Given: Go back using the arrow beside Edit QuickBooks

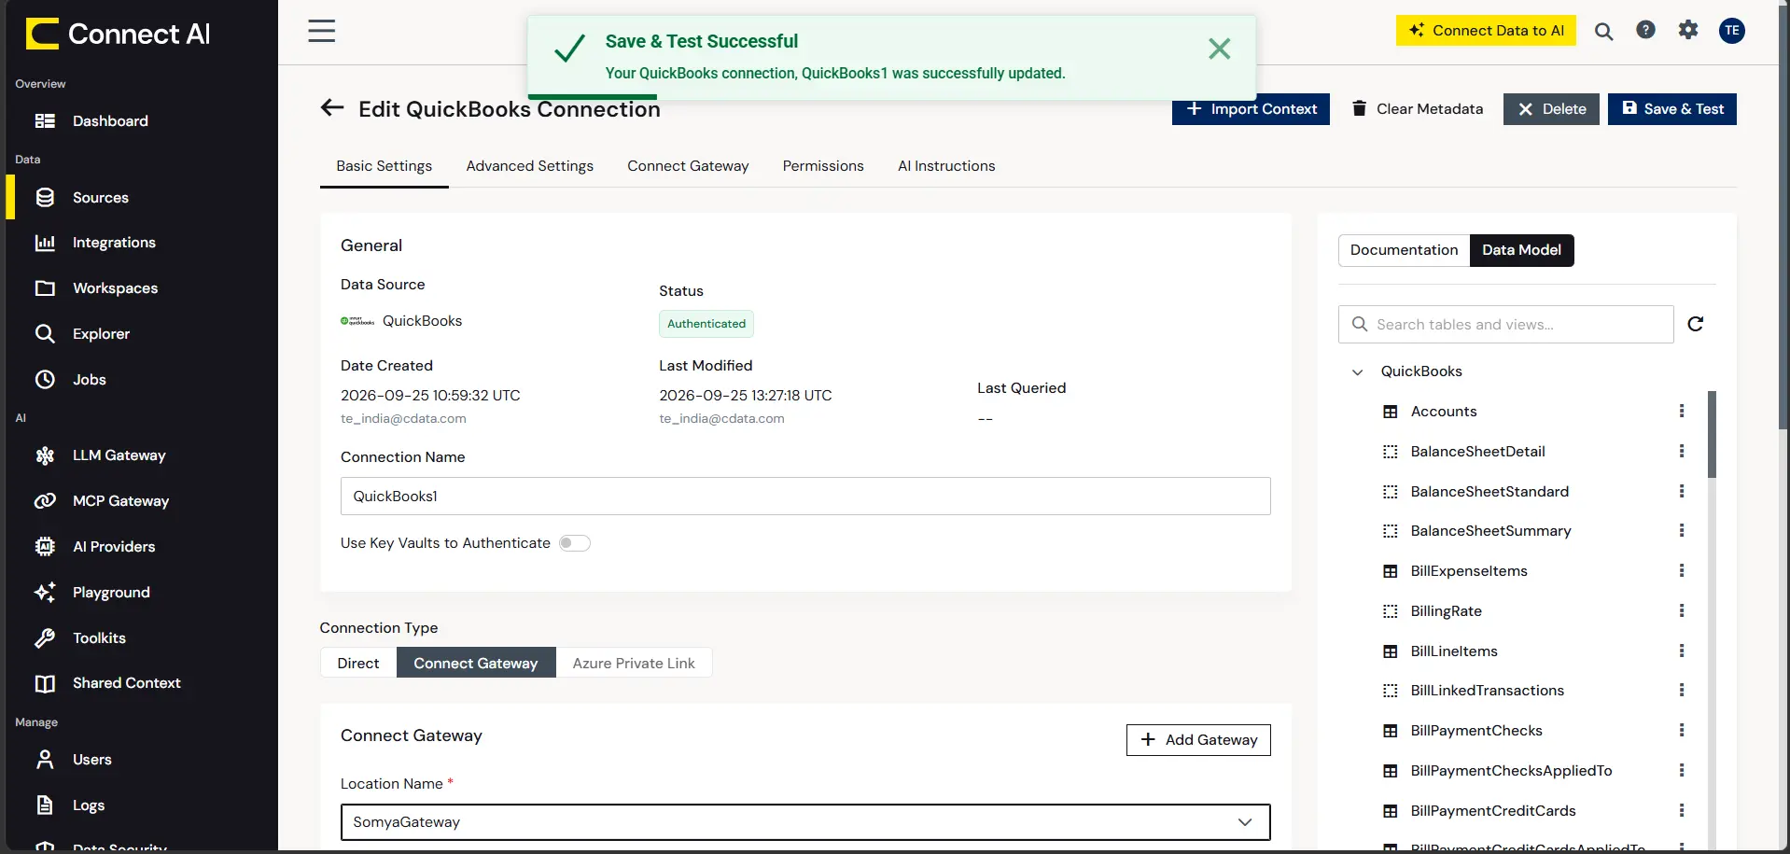Looking at the screenshot, I should [x=331, y=108].
